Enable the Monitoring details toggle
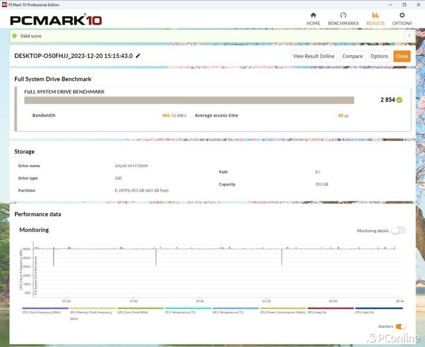 tap(398, 230)
